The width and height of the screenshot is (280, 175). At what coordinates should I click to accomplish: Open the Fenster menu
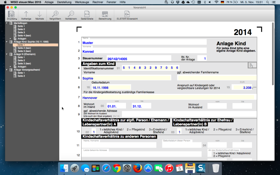(x=111, y=2)
